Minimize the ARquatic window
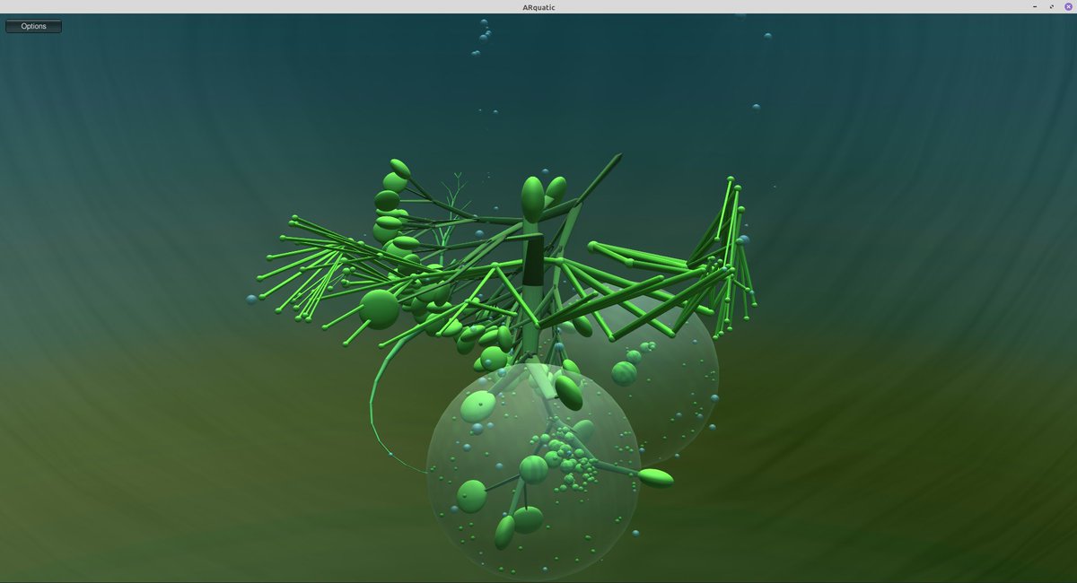 [1035, 6]
